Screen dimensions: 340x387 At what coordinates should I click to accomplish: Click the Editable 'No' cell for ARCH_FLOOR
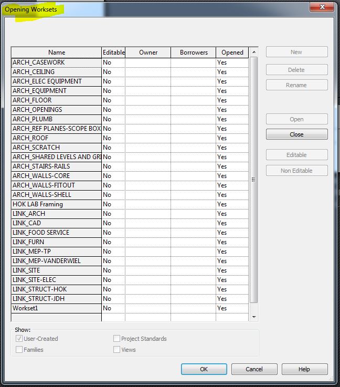pos(113,100)
